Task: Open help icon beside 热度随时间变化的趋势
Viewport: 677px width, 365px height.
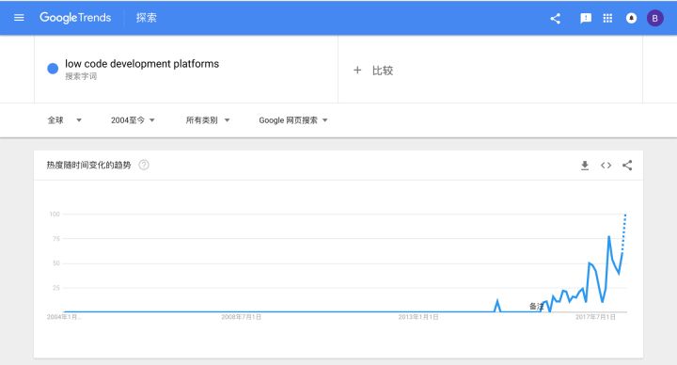Action: click(x=144, y=165)
